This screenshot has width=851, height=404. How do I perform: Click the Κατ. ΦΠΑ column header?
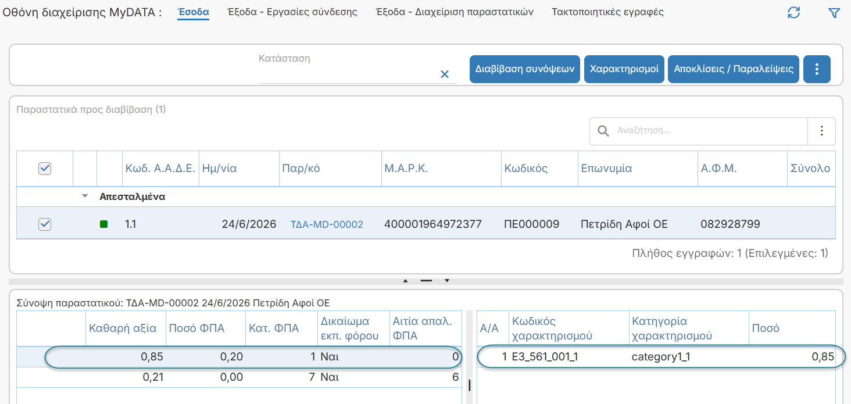point(281,328)
